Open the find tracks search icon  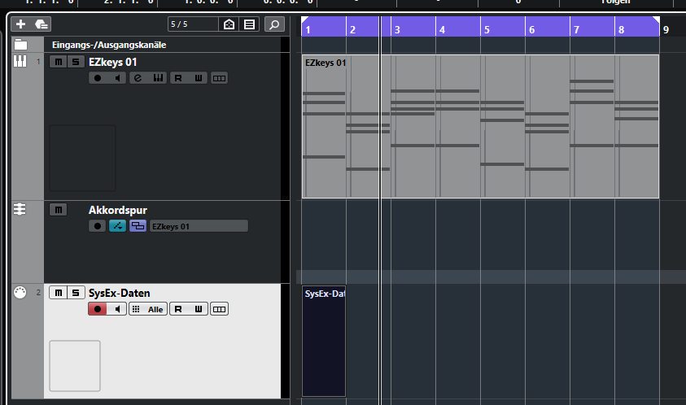(274, 24)
